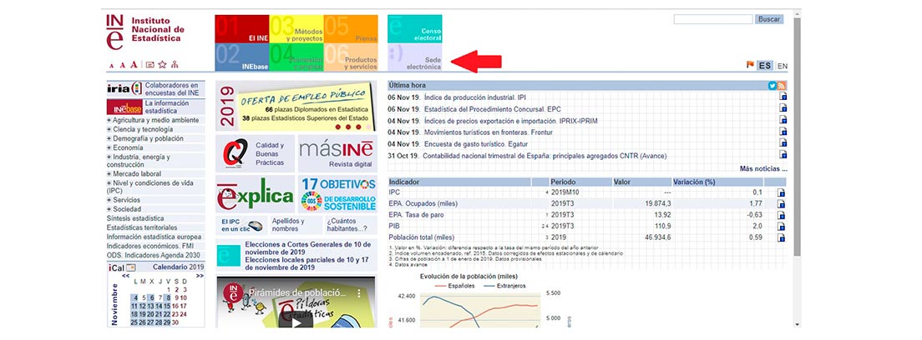Open the 17 Objetivos de Desarrollo Sostenible banner
This screenshot has height=340, width=922.
(x=337, y=194)
